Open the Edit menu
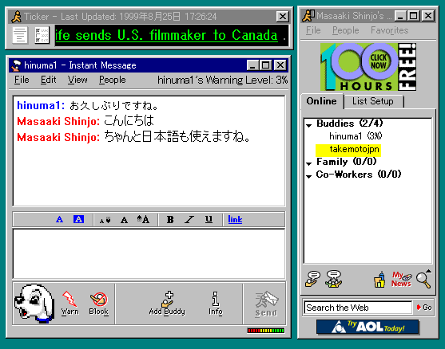This screenshot has height=349, width=445. coord(48,80)
